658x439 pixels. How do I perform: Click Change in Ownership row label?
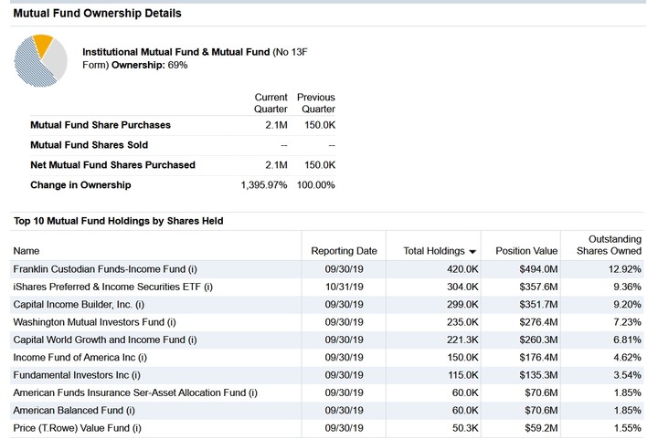click(80, 184)
